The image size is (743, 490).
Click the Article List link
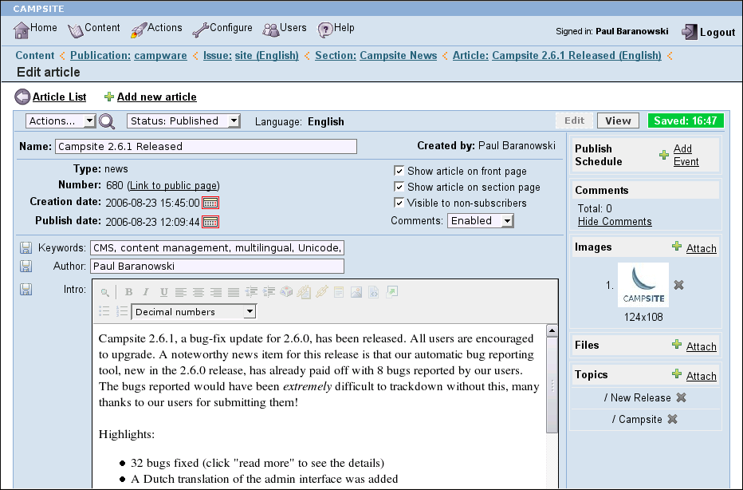click(59, 97)
